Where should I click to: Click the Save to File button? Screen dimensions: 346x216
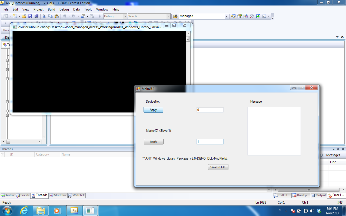pyautogui.click(x=218, y=167)
